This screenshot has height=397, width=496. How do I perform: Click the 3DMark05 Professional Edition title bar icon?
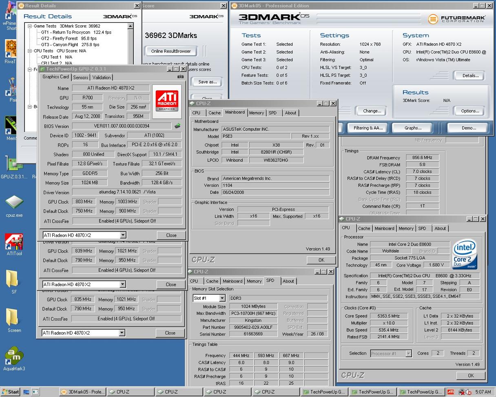pos(234,6)
